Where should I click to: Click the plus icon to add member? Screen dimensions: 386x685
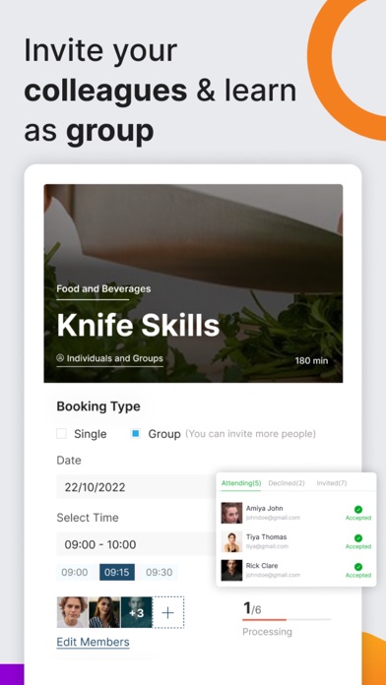pos(167,612)
